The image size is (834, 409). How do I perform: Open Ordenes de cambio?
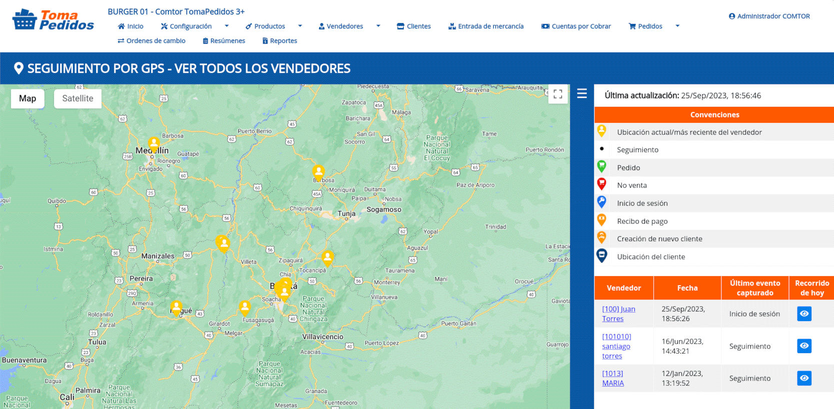(x=152, y=41)
